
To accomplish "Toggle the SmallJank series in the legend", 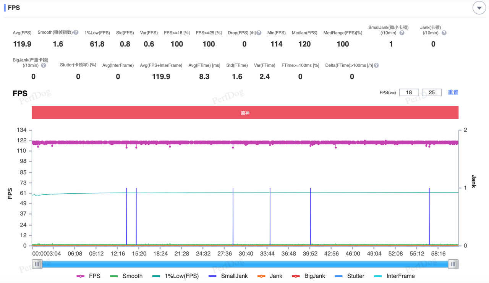I will tap(228, 276).
